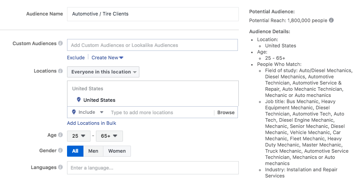Viewport: 356px width, 185px height.
Task: Click the Audience Details heading
Action: pos(269,31)
